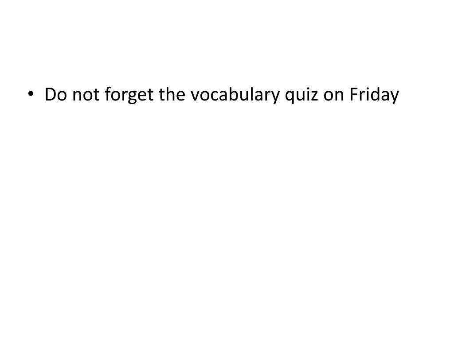Click the capital F in "Friday"
The height and width of the screenshot is (340, 454).
click(x=354, y=94)
